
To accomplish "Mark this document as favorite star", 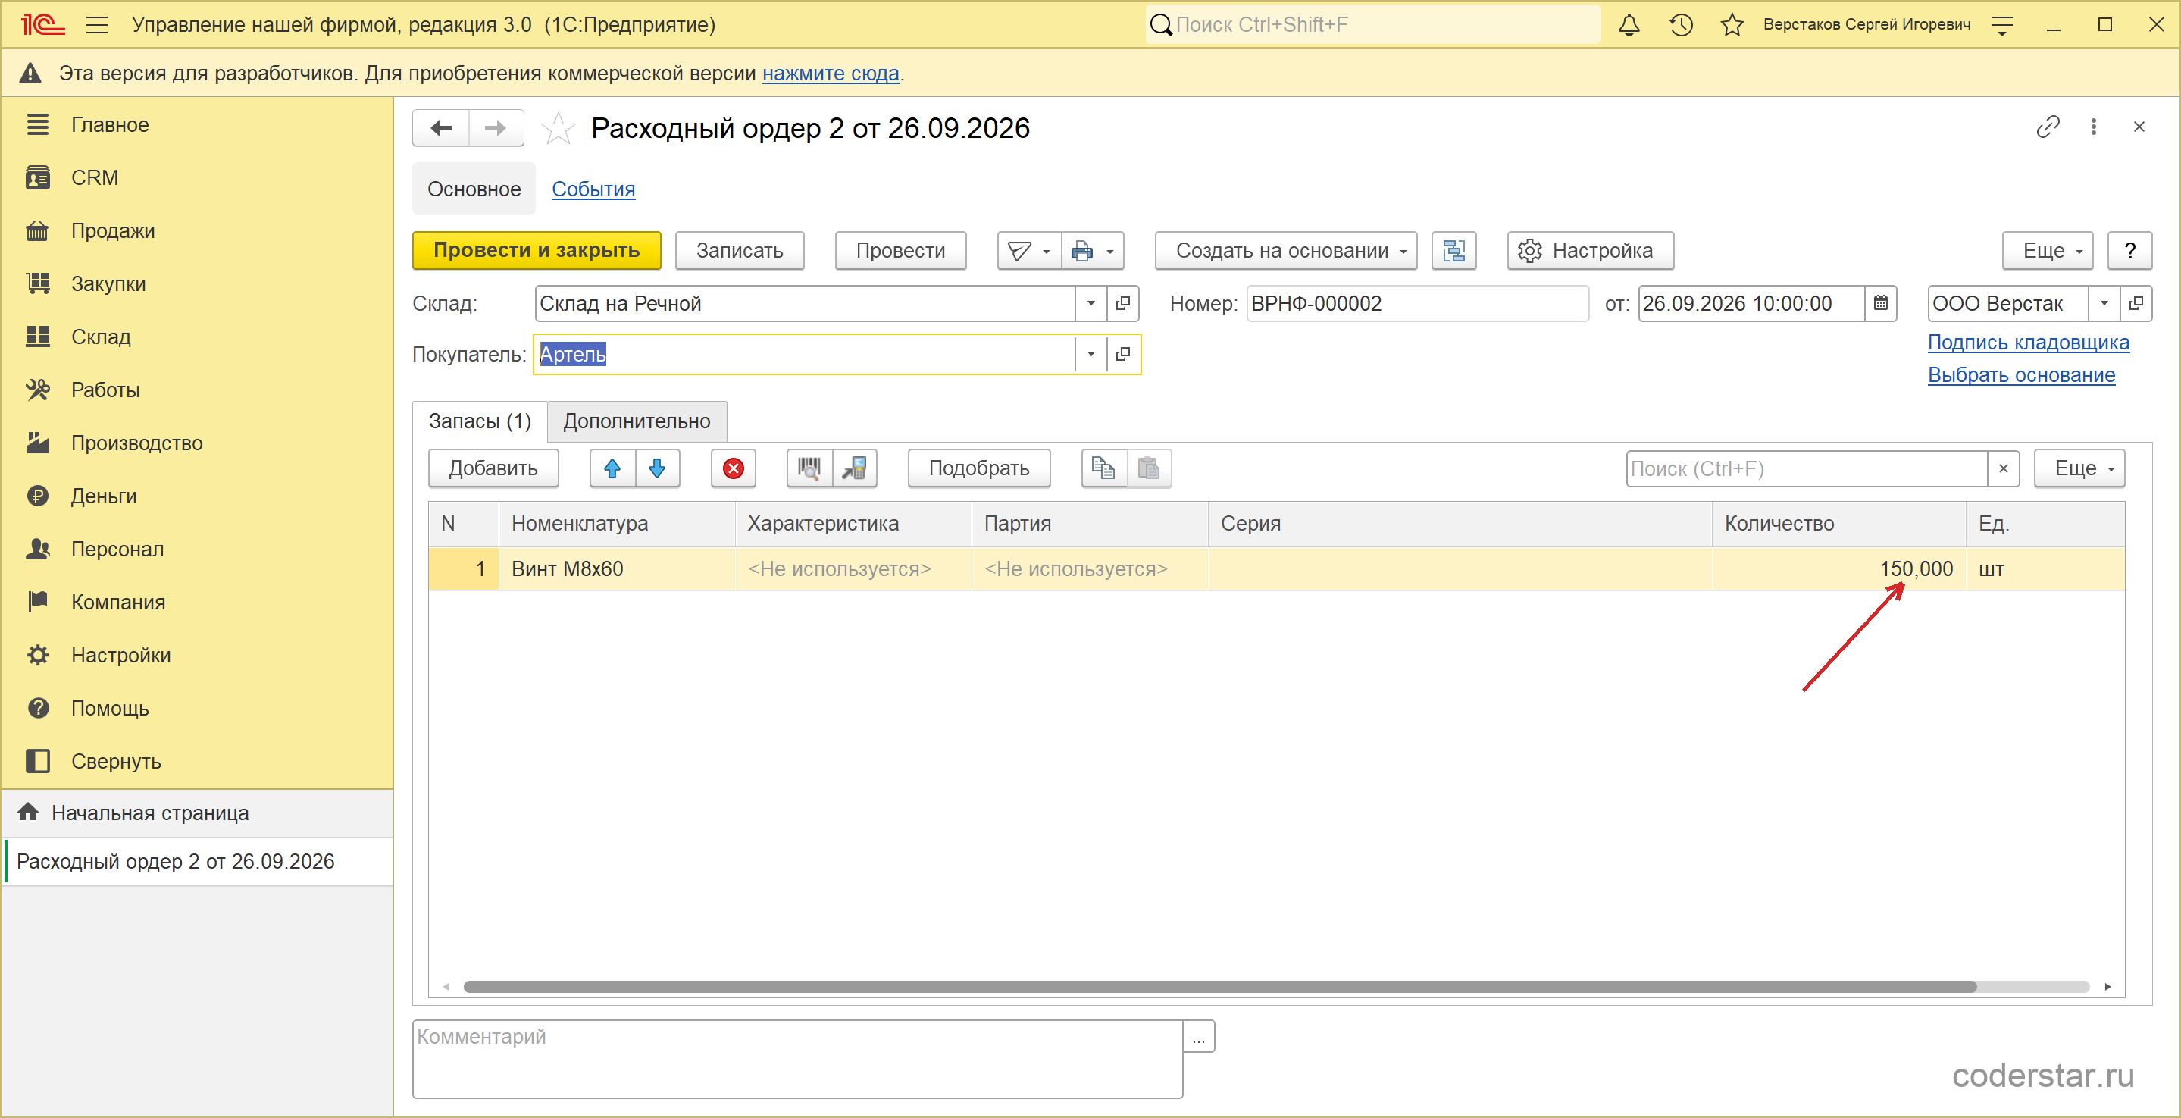I will coord(558,128).
